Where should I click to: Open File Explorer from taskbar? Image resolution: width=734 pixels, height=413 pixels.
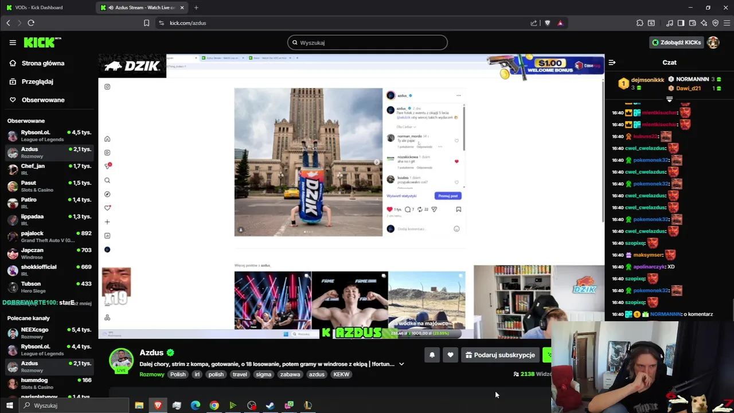tap(139, 406)
